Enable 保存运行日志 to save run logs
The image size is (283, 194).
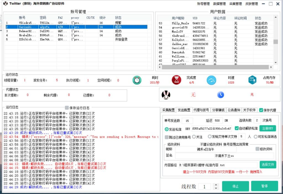click(x=67, y=108)
